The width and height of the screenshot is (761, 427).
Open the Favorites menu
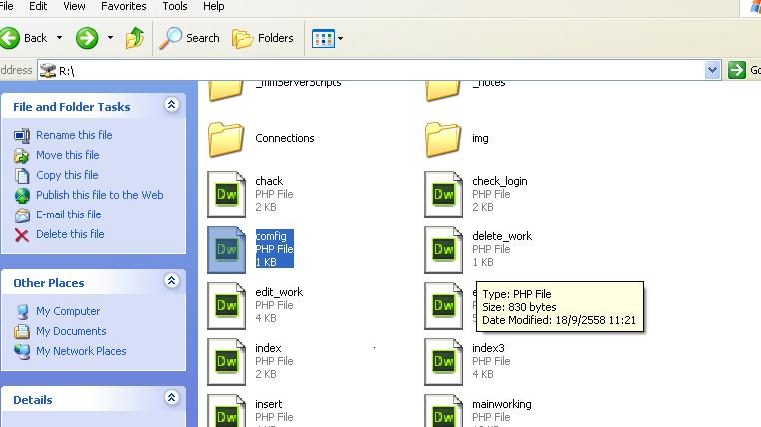[123, 6]
